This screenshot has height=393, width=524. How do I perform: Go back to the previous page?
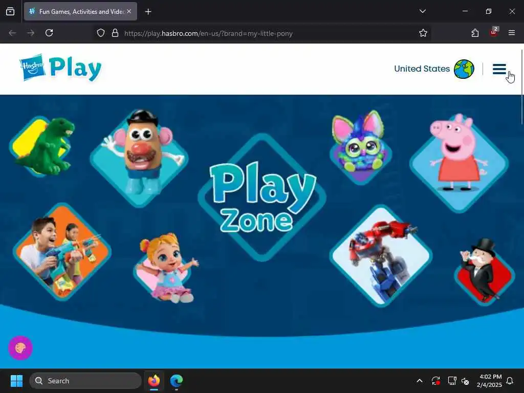[12, 33]
